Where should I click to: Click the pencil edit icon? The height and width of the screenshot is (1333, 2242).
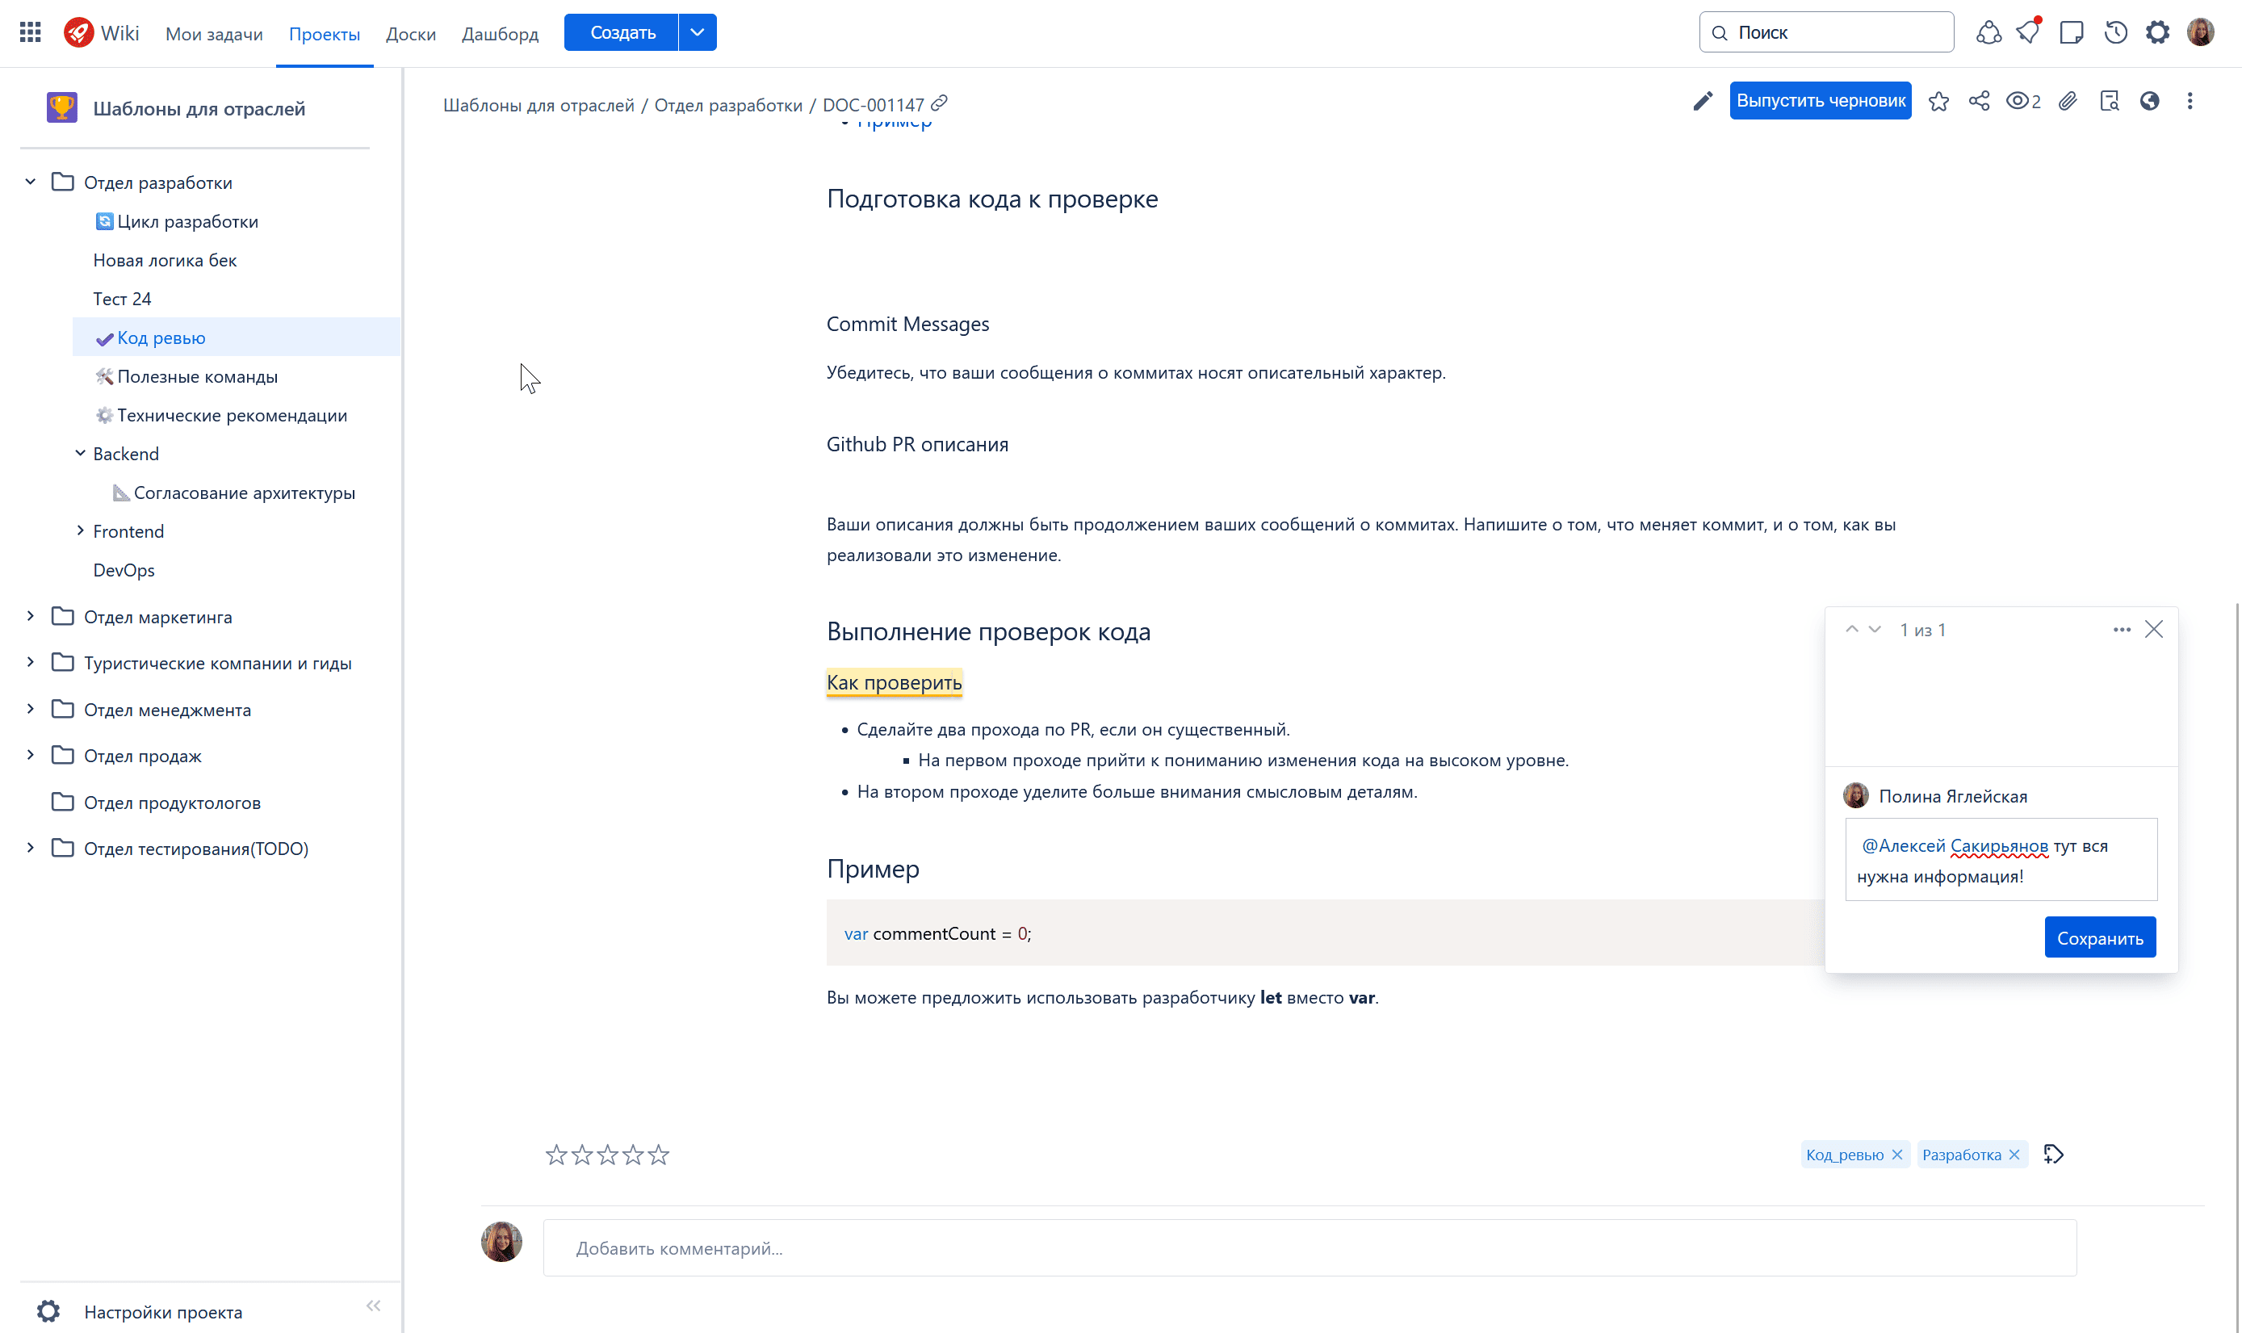(1702, 101)
